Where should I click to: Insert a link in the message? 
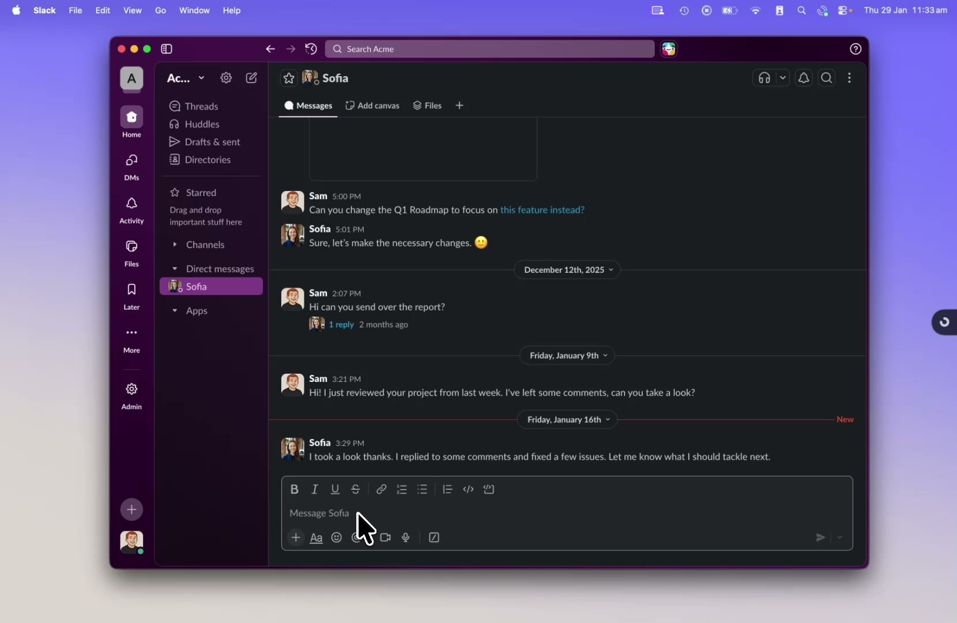coord(381,489)
